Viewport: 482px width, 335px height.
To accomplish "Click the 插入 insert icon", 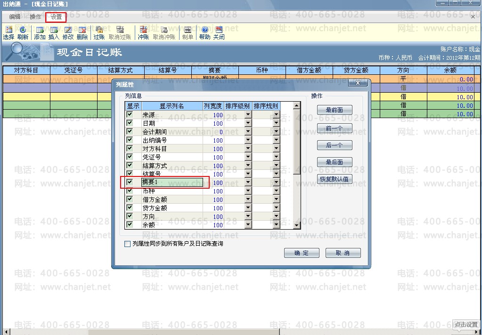I will 54,33.
